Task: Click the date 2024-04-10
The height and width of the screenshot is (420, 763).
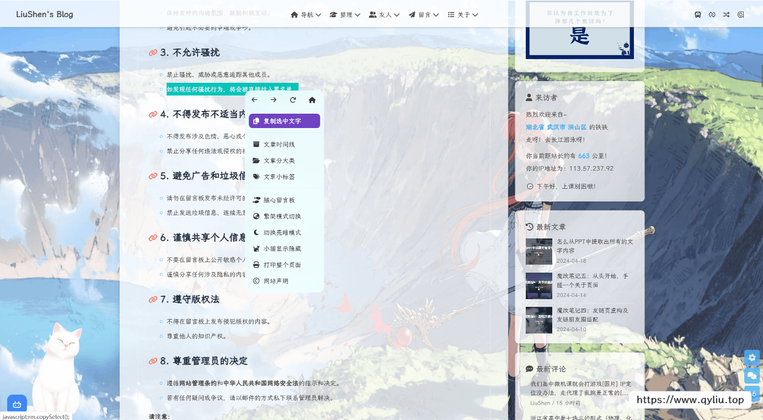Action: pos(572,329)
